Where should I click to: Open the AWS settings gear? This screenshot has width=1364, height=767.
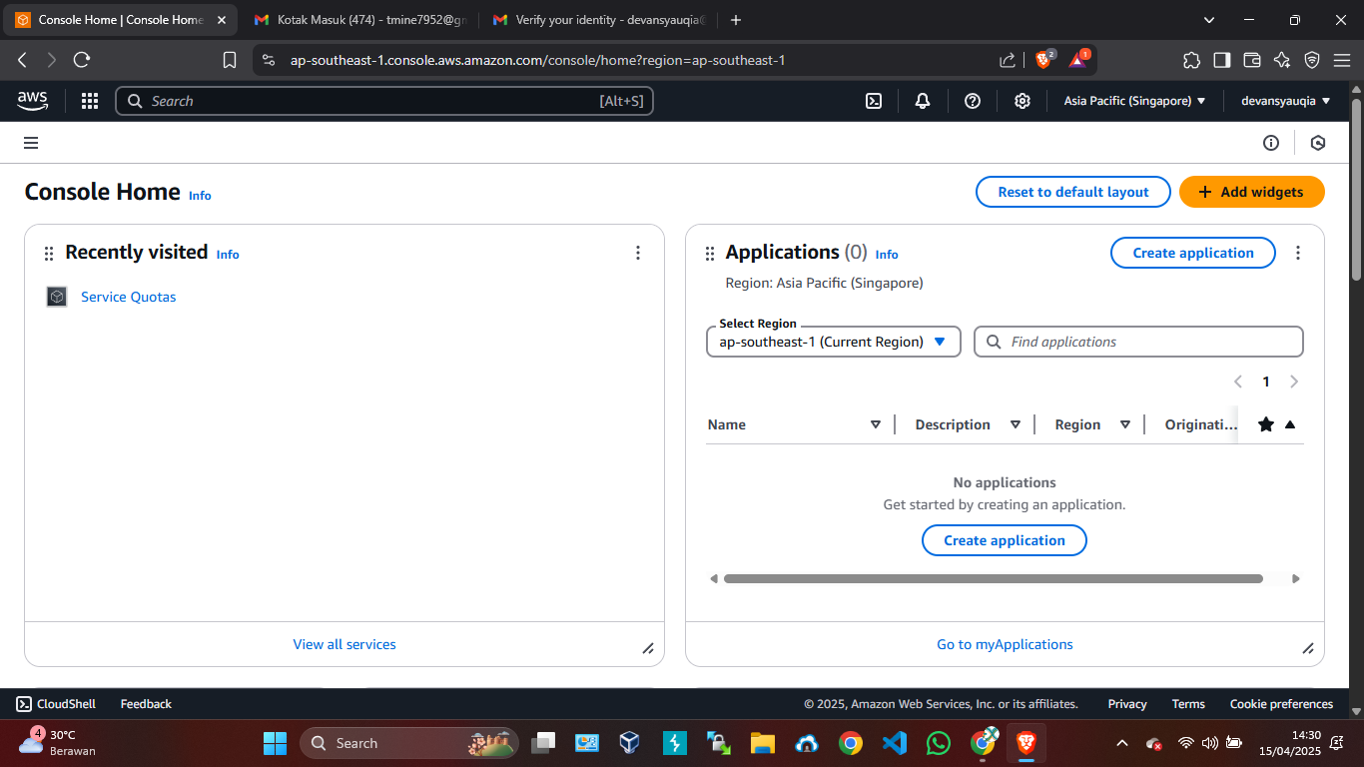pyautogui.click(x=1023, y=101)
